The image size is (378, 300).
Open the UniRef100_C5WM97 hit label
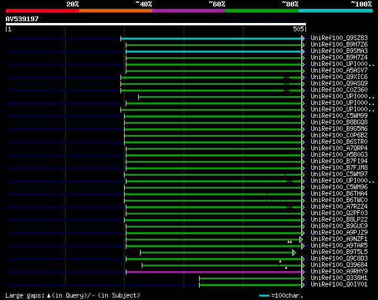pos(339,174)
